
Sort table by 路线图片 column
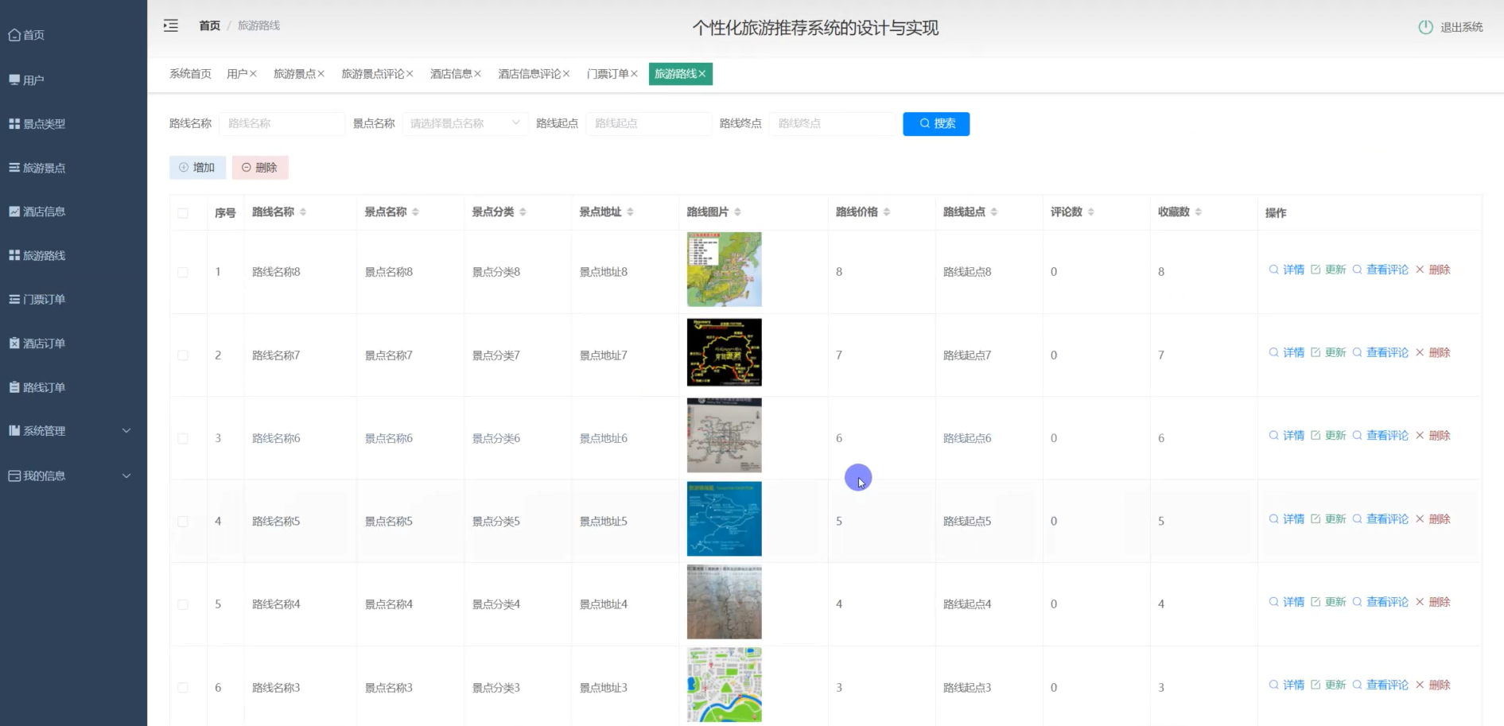coord(737,212)
